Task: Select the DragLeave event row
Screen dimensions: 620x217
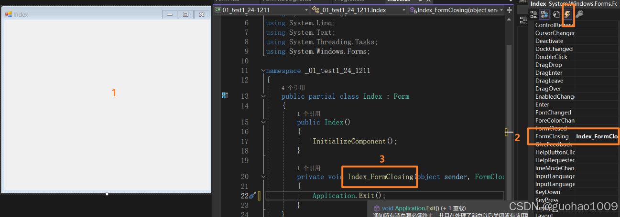Action: click(x=576, y=81)
